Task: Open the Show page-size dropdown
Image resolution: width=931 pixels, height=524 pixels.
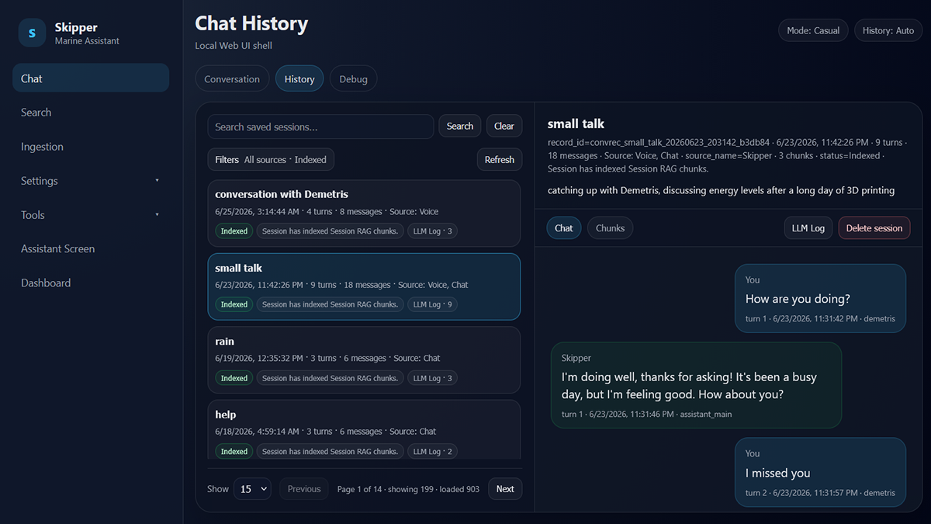Action: tap(252, 489)
